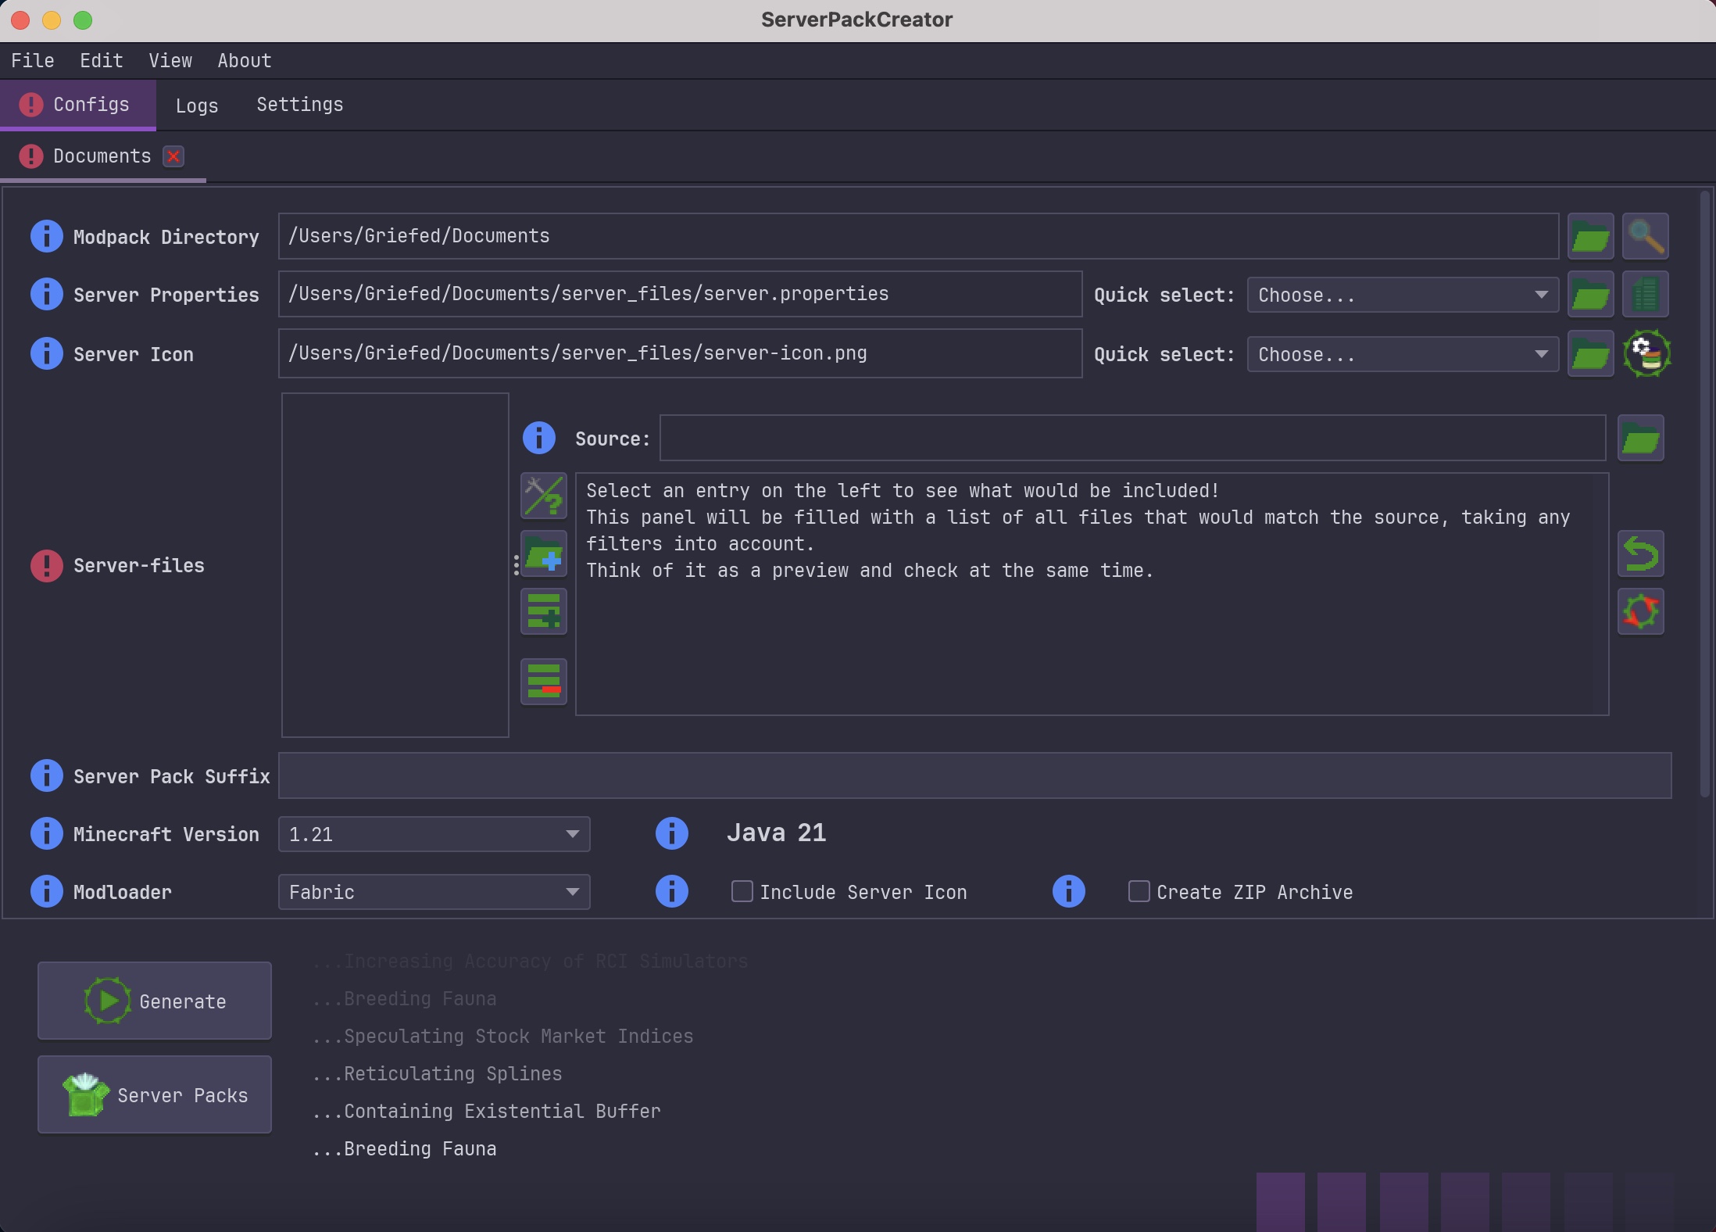Switch to the Logs tab
Screen dimensions: 1716x1232
coord(196,105)
